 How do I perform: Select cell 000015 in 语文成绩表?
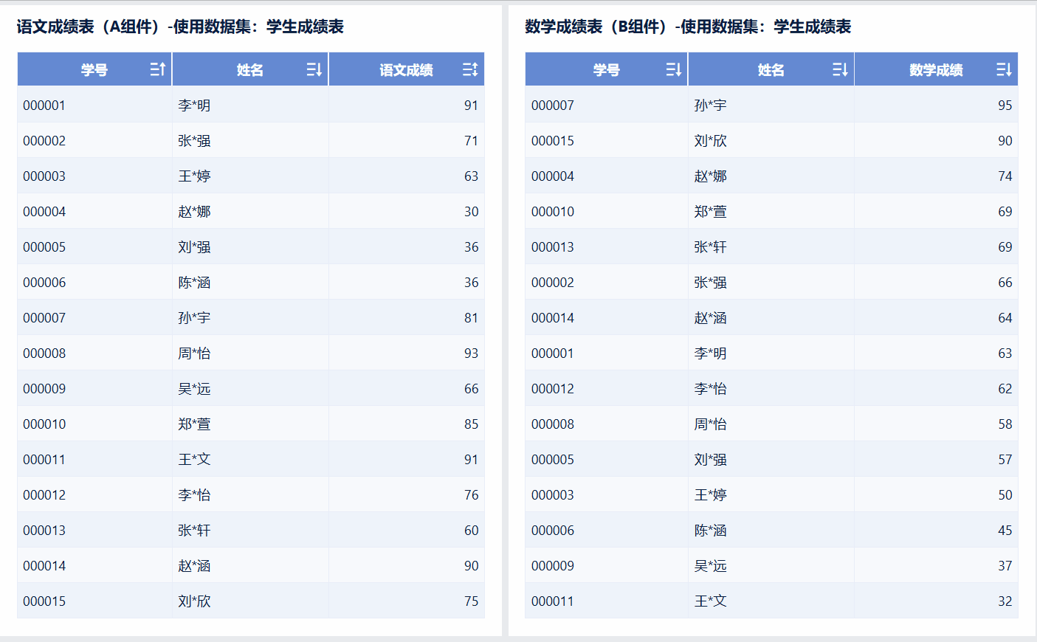(x=94, y=601)
